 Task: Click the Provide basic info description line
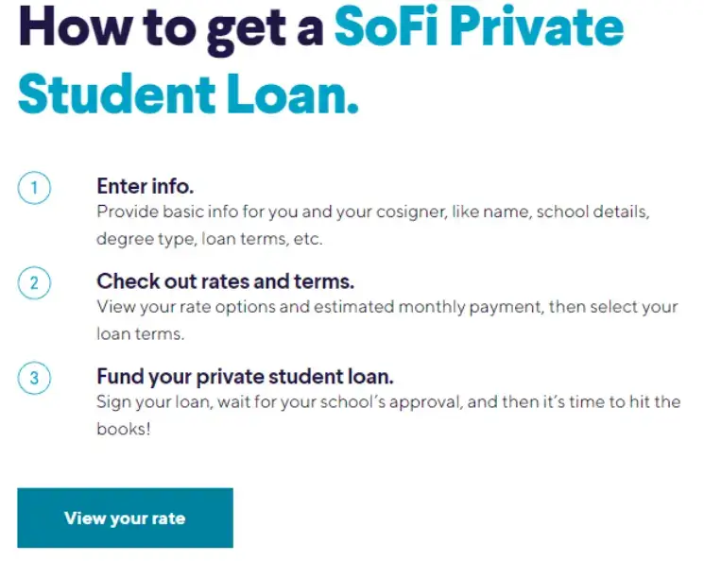(x=373, y=212)
